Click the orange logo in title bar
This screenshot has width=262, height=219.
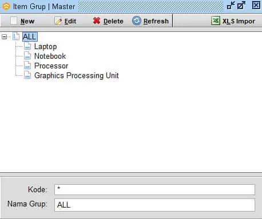click(6, 6)
